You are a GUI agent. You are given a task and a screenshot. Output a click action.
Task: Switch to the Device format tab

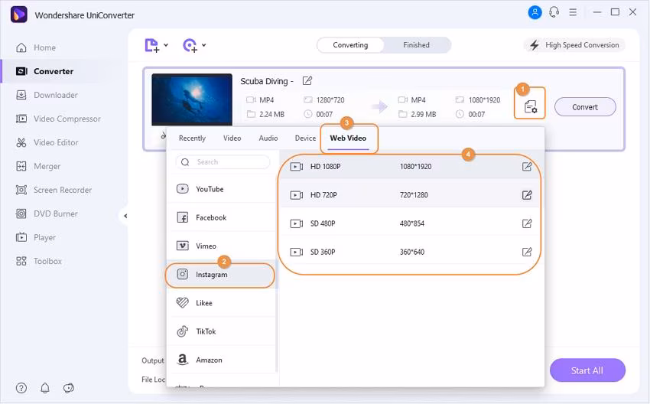pos(305,138)
